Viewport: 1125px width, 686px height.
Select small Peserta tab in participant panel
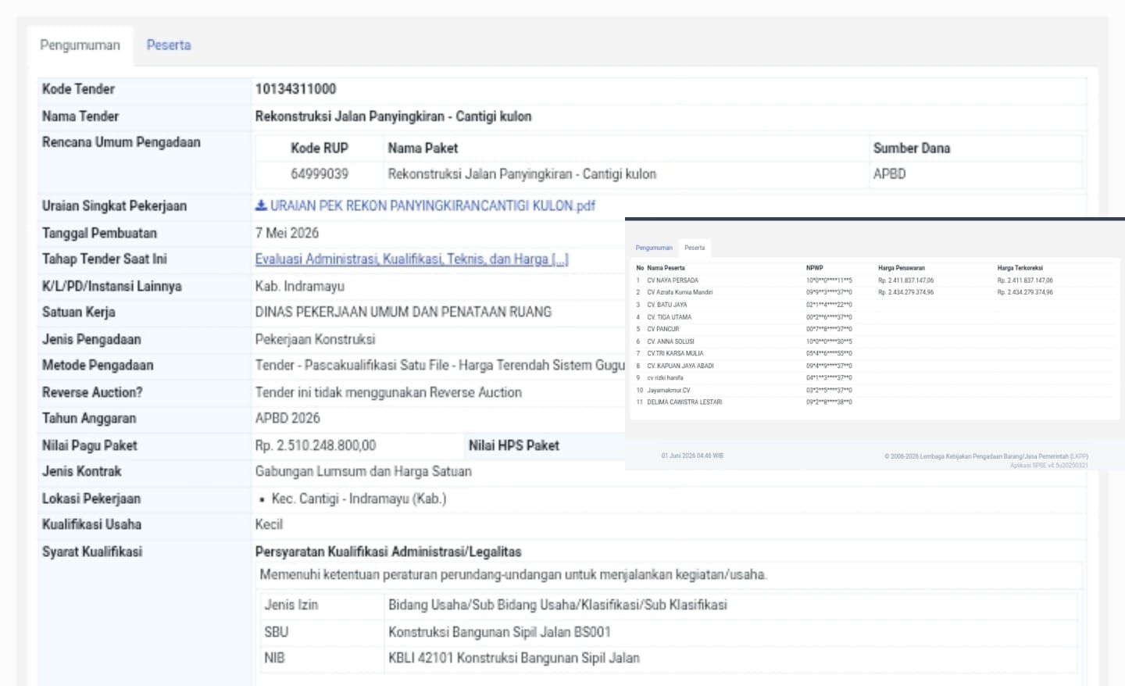(695, 248)
